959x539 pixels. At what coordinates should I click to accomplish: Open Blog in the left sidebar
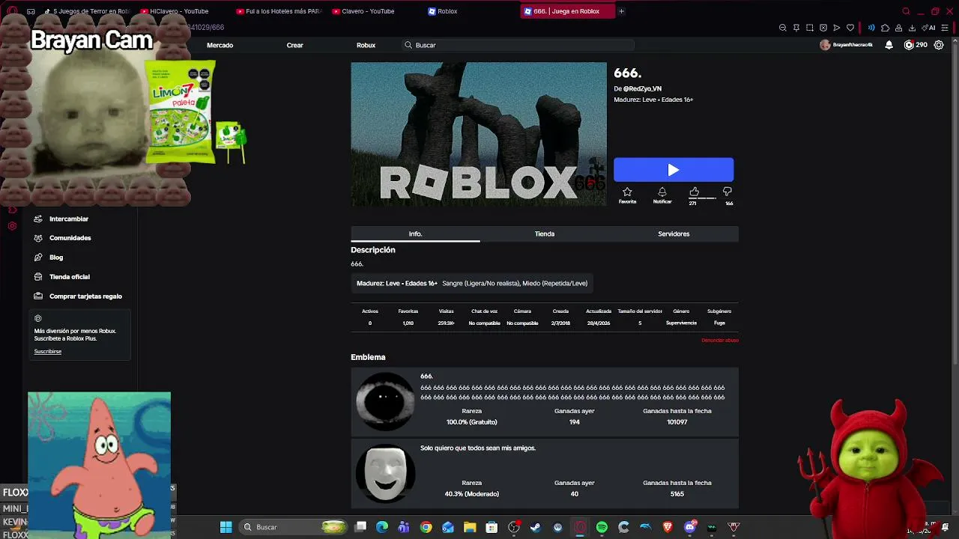coord(56,258)
